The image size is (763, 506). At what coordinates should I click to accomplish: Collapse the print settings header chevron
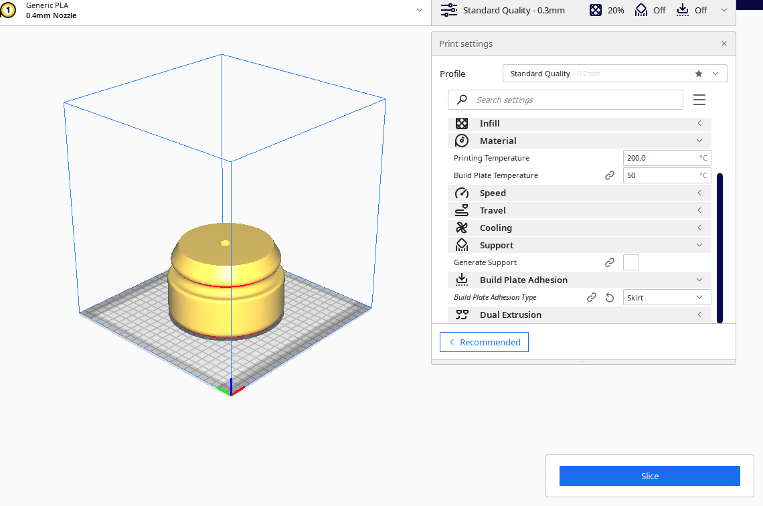pyautogui.click(x=724, y=10)
